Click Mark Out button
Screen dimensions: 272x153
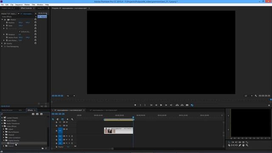point(145,105)
